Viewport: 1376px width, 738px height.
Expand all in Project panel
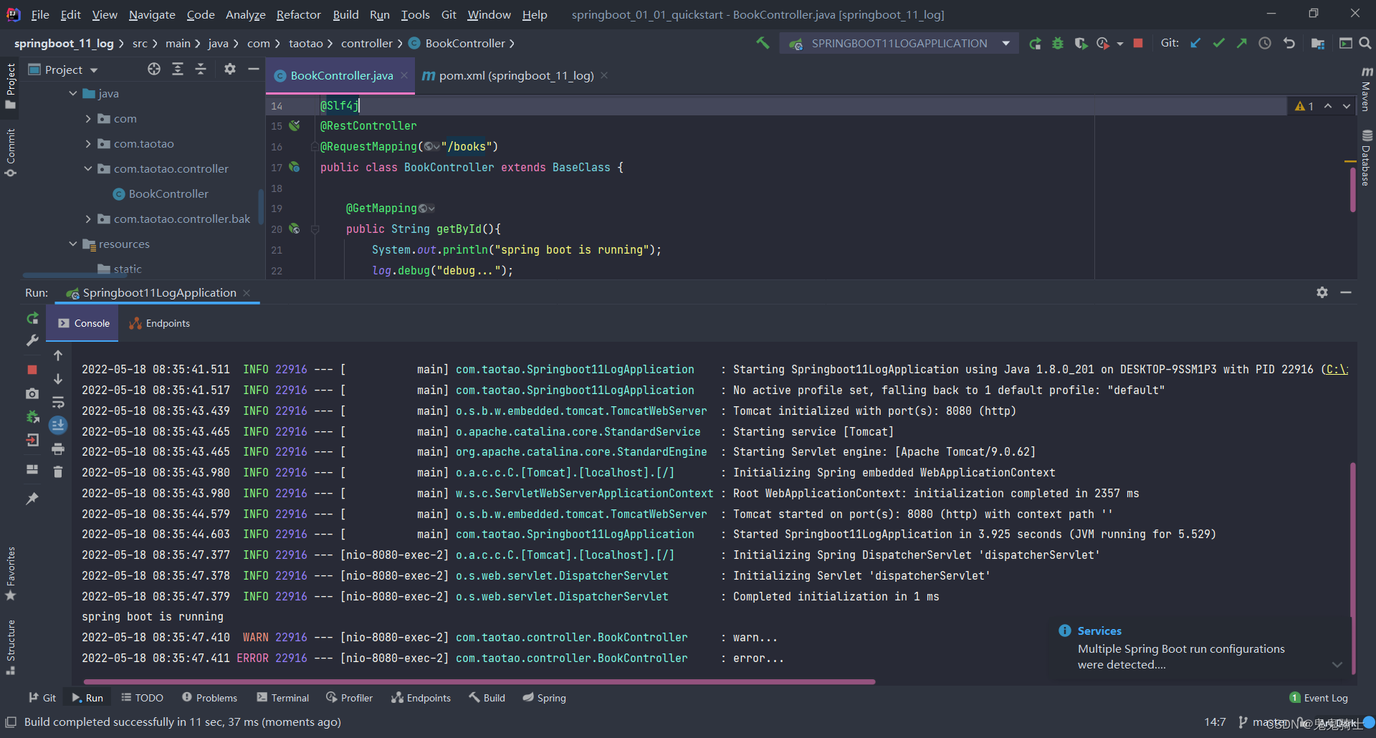(178, 69)
